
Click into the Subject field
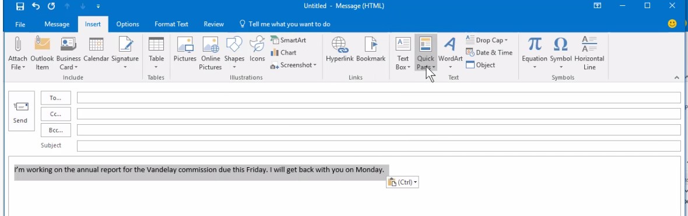coord(378,146)
